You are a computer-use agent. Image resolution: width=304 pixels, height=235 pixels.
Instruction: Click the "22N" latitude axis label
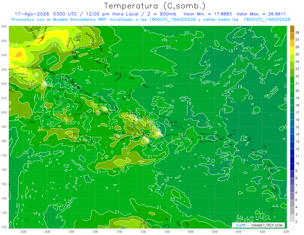pyautogui.click(x=4, y=84)
